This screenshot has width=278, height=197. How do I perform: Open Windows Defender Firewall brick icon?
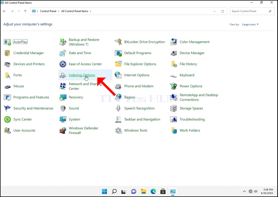pos(63,130)
